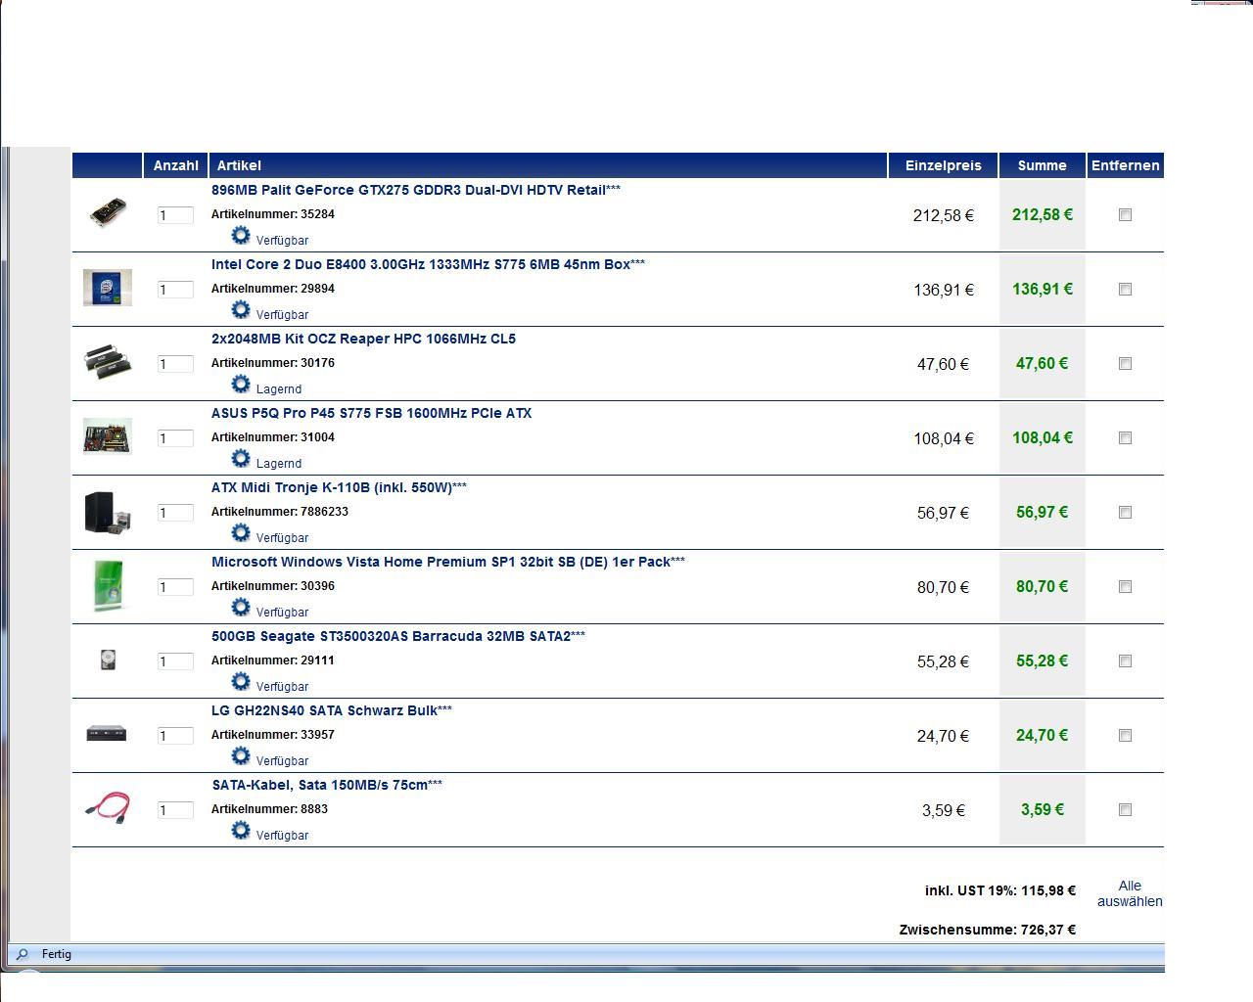Click the Alle auswählen link
This screenshot has width=1253, height=1002.
[1130, 893]
